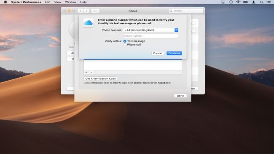Click the country dropdown arrow stepper
The height and width of the screenshot is (154, 274).
pyautogui.click(x=176, y=30)
